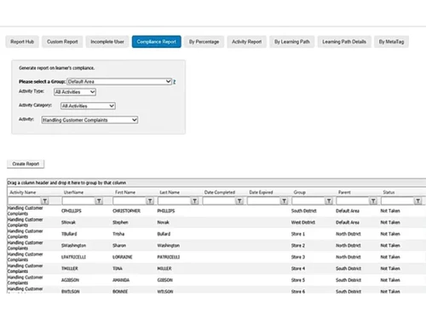The image size is (426, 320).
Task: Expand the Activity dropdown Handling Customer Complaints
Action: (89, 120)
